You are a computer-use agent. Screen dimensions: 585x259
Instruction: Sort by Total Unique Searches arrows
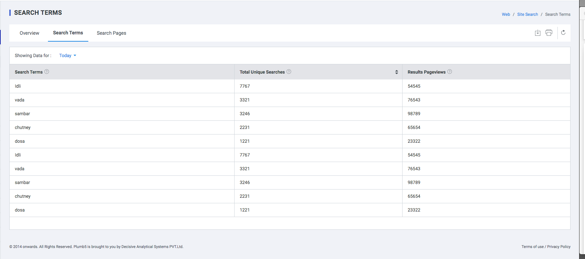point(397,72)
